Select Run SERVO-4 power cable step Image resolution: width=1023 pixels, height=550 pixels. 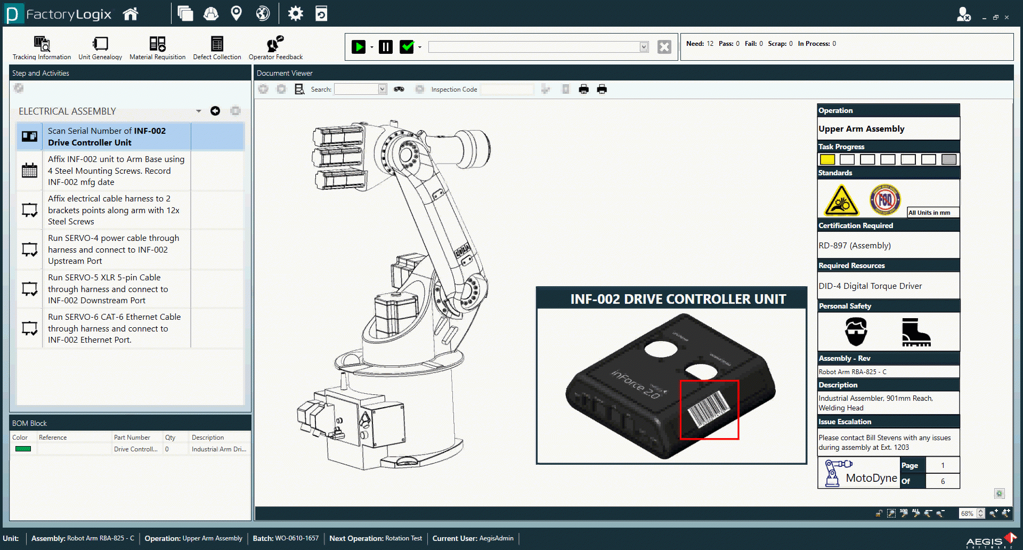131,249
